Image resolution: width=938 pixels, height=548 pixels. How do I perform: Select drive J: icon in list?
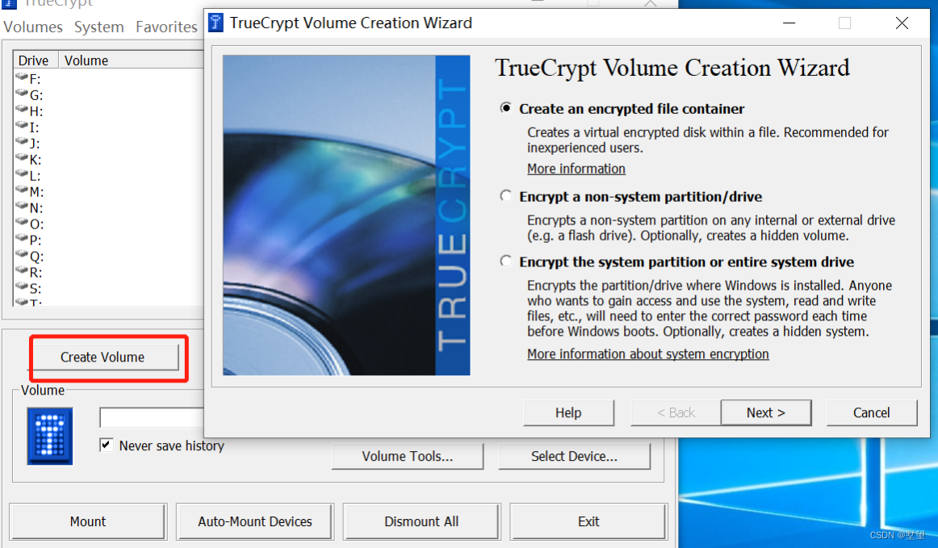tap(22, 142)
